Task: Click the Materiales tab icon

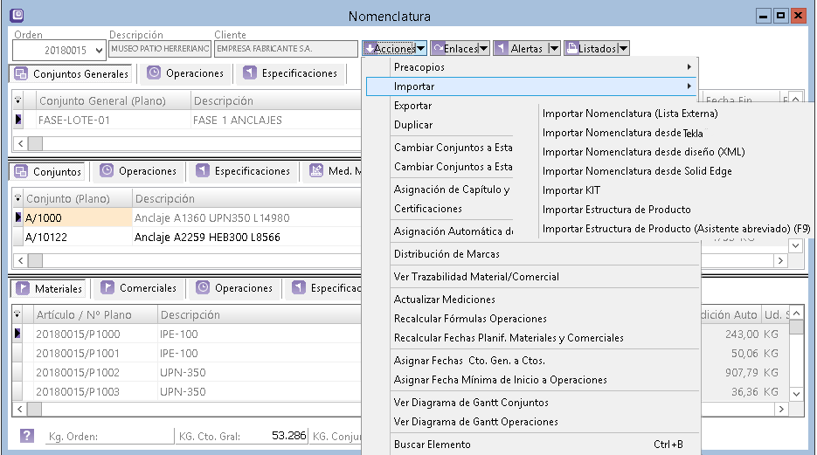Action: tap(23, 288)
